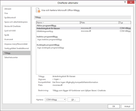Click the sort arrow in Namn header
Image resolution: width=136 pixels, height=111 pixels.
(43, 23)
